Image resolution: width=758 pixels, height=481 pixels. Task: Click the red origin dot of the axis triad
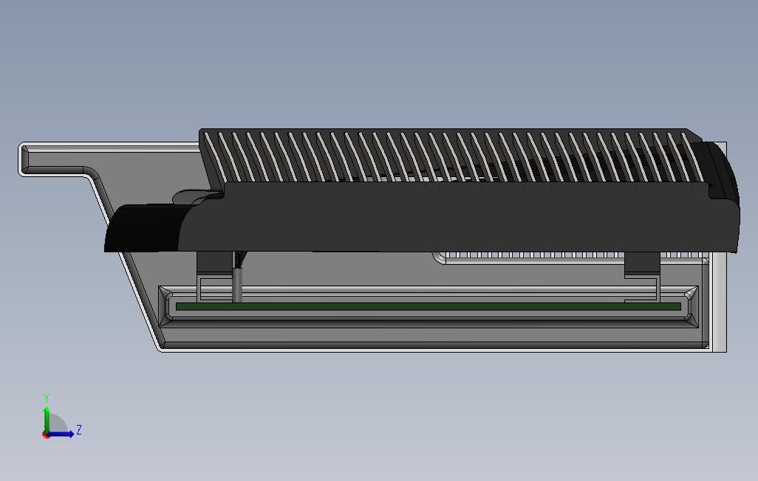(46, 435)
